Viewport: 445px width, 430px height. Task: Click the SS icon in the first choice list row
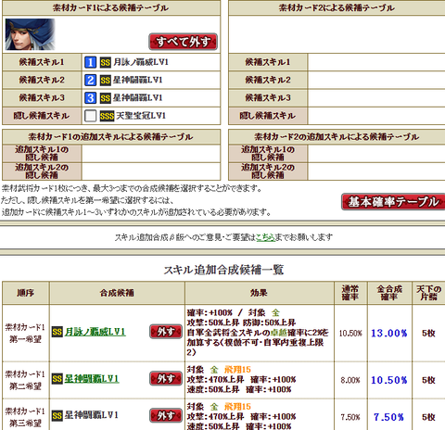click(57, 332)
